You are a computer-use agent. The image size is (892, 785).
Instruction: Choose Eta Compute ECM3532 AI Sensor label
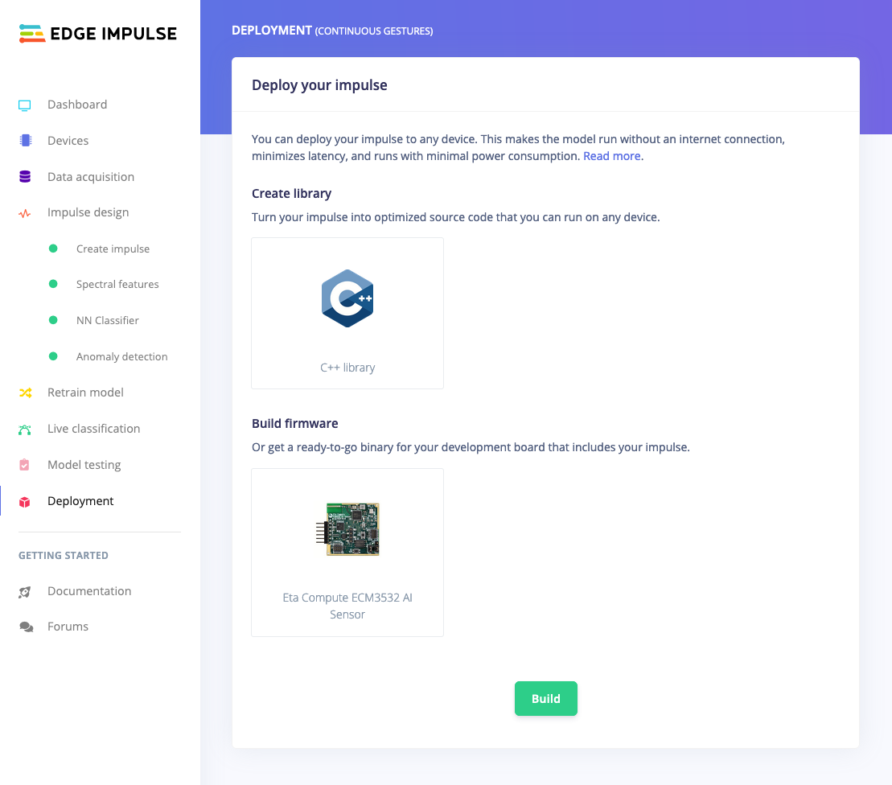[347, 606]
